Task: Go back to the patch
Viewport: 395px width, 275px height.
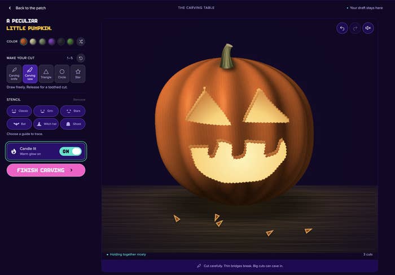Action: click(28, 8)
